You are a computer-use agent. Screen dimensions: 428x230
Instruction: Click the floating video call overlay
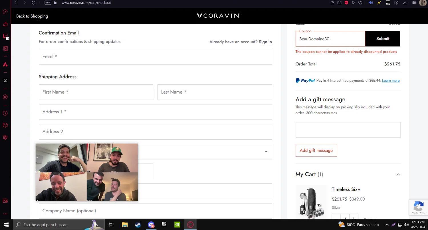point(87,172)
